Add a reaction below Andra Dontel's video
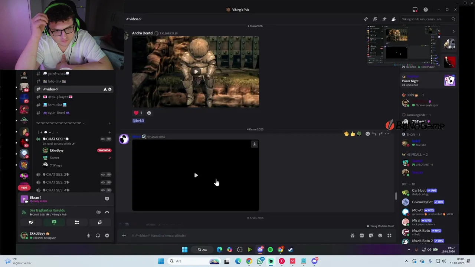 149,113
